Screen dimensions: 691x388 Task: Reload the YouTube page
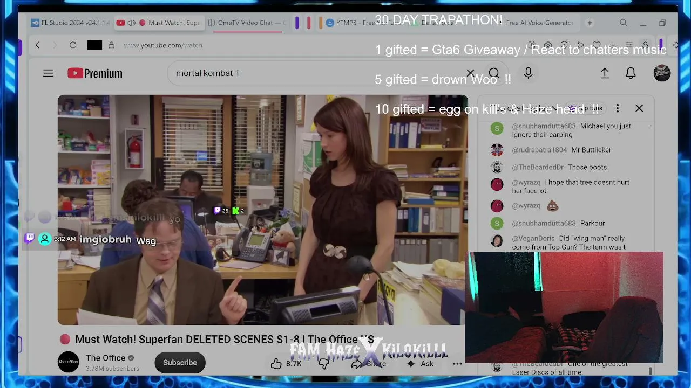73,45
